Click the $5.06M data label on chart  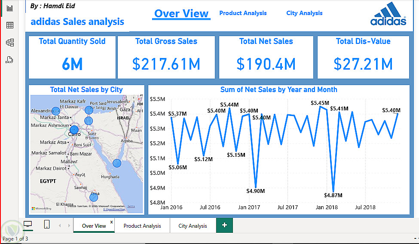178,167
